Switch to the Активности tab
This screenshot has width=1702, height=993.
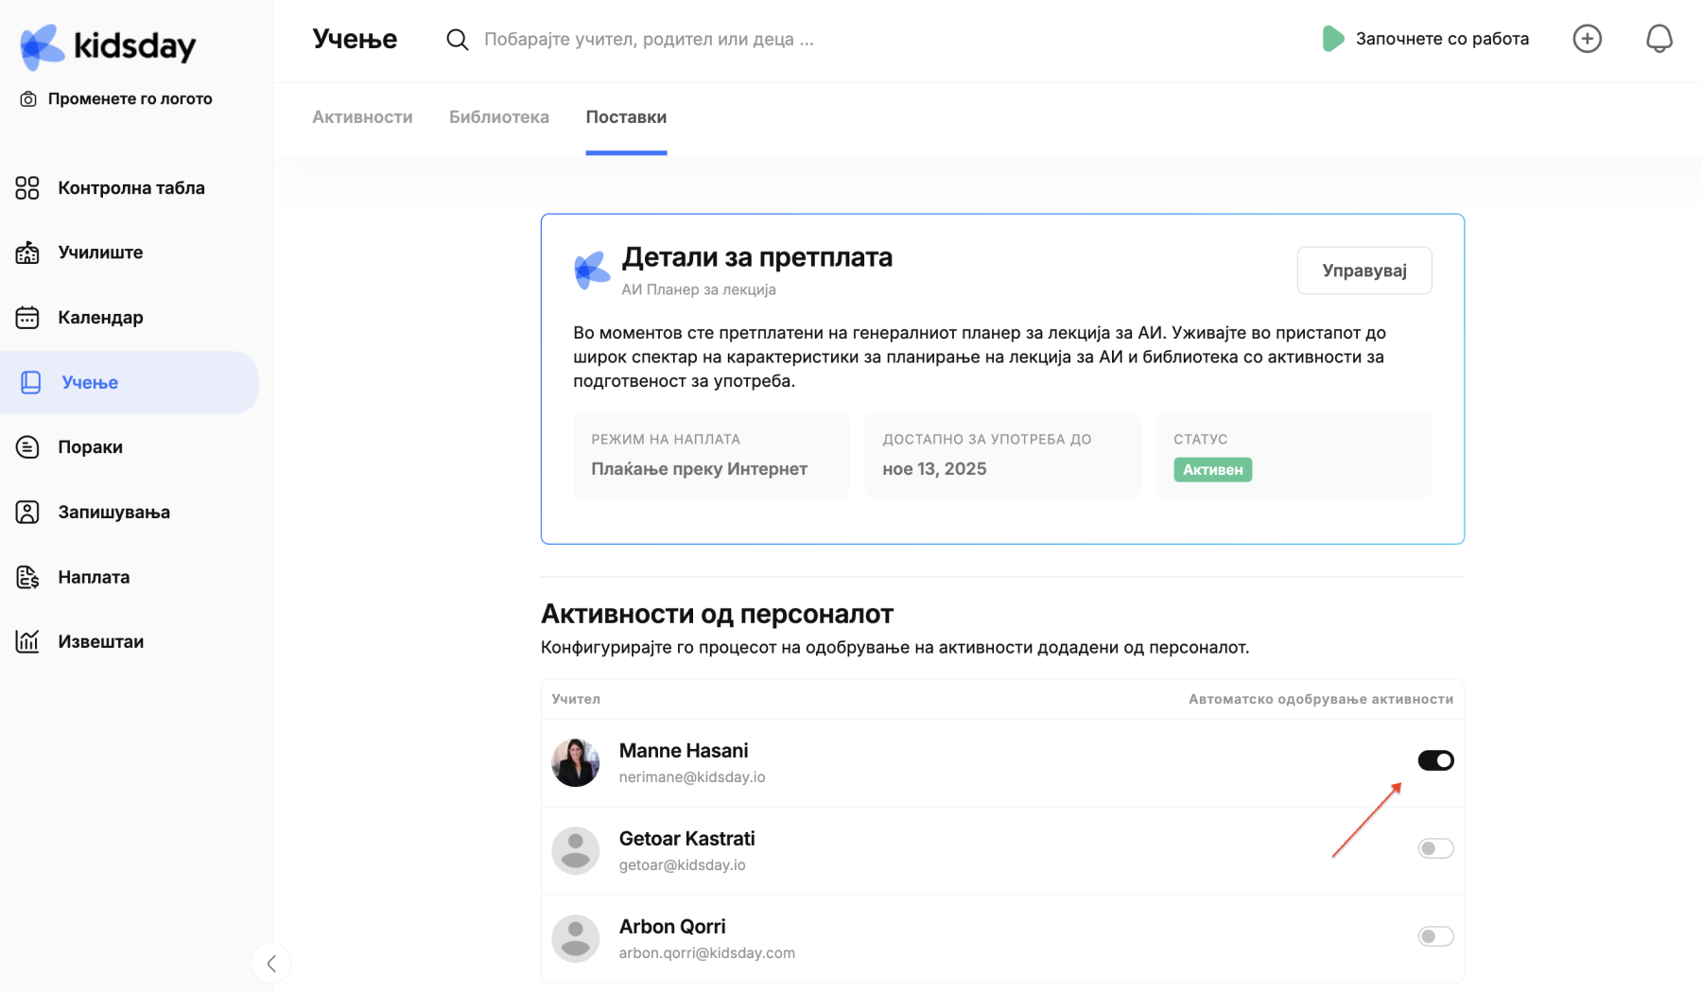tap(362, 117)
